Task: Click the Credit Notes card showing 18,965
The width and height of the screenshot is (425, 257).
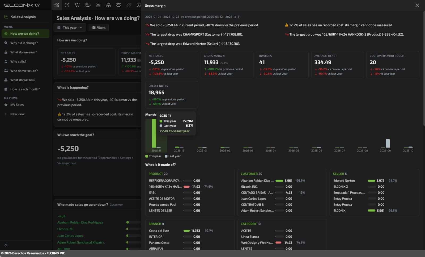Action: pos(172,95)
